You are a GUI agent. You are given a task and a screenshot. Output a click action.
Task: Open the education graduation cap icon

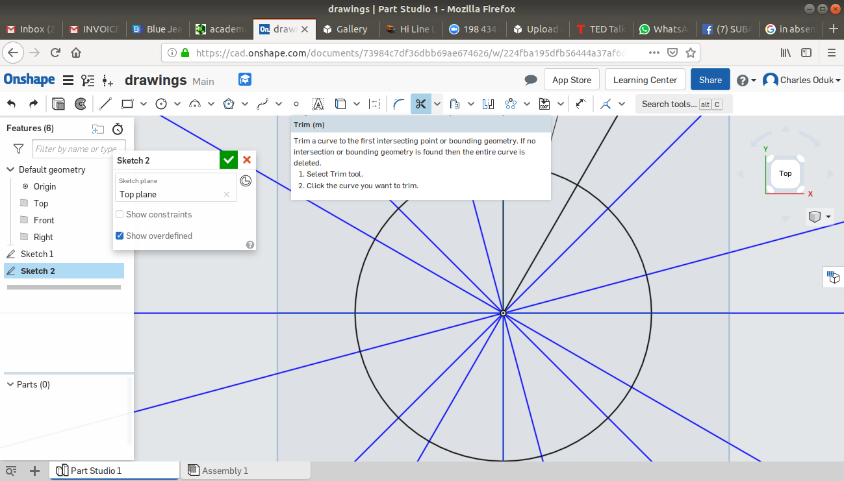(x=245, y=79)
